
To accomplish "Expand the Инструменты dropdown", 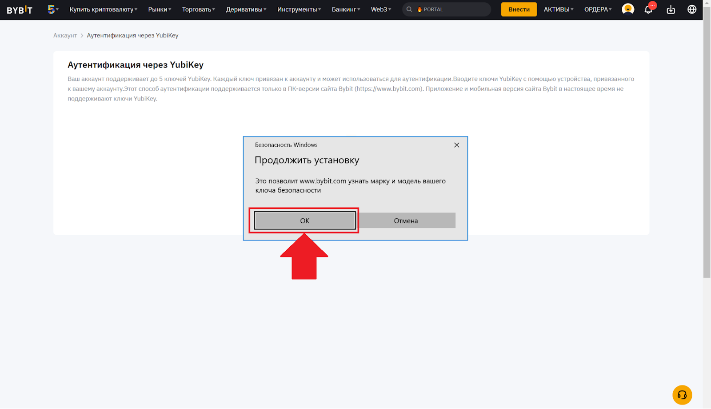I will [299, 9].
